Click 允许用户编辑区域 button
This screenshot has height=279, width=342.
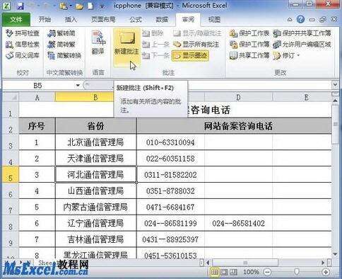[x=302, y=44]
